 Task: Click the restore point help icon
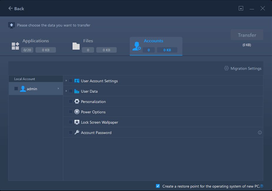(262, 186)
